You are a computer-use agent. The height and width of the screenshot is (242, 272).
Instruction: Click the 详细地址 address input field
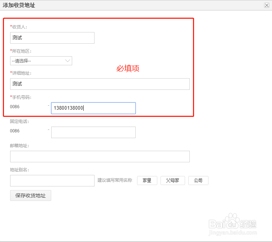(100, 84)
